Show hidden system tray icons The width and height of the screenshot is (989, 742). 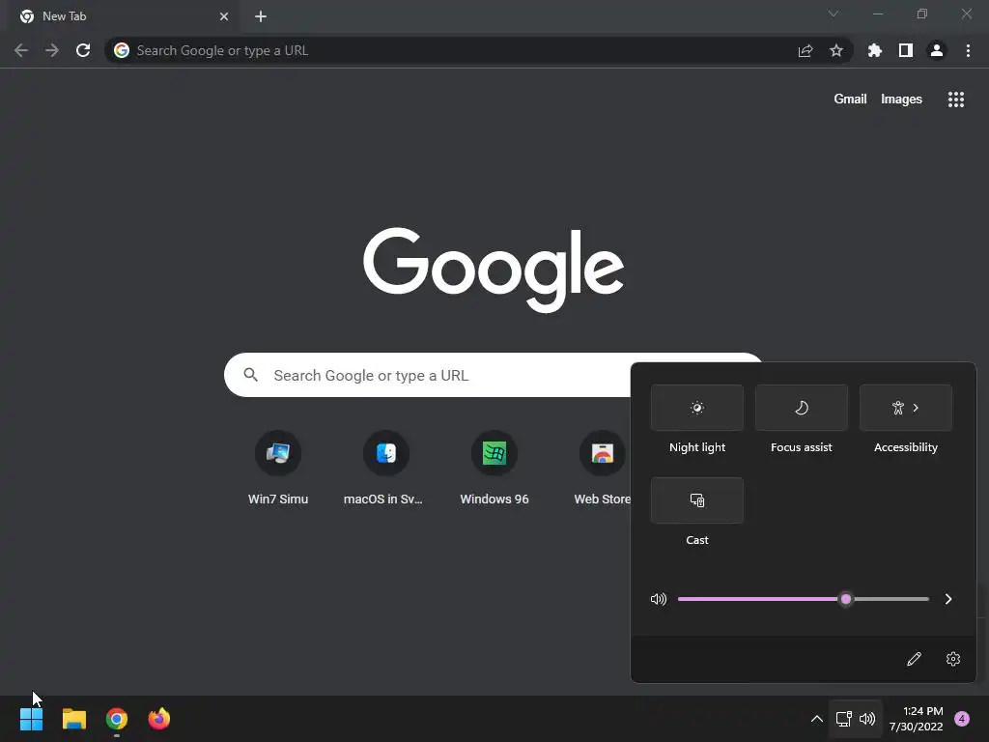tap(817, 719)
